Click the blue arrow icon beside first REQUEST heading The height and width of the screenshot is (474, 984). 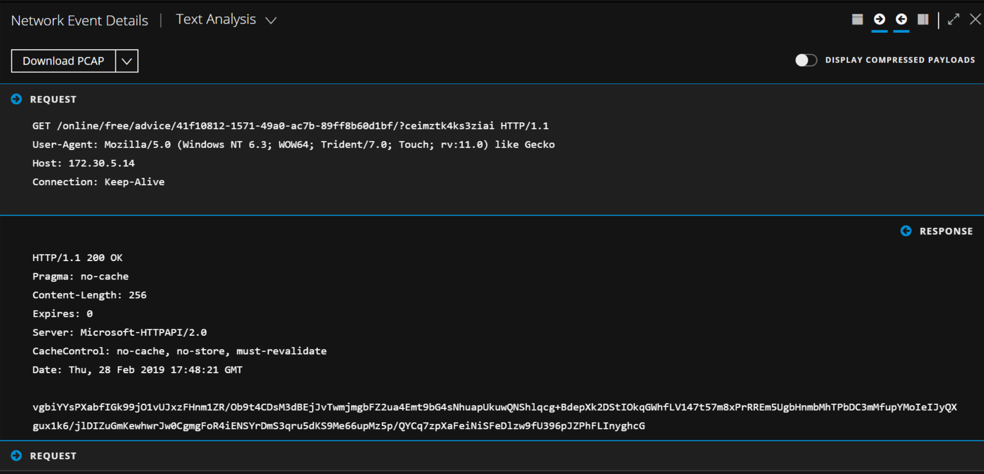point(16,99)
